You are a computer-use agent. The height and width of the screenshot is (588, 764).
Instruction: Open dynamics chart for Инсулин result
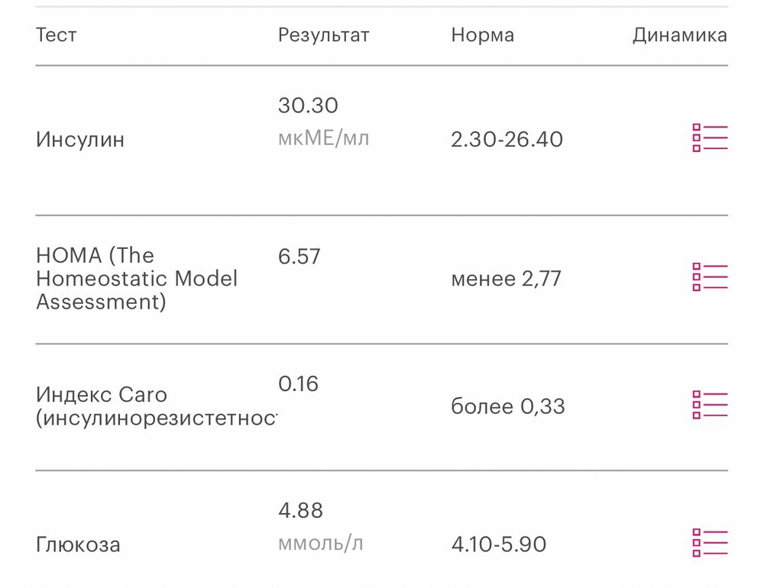point(709,137)
